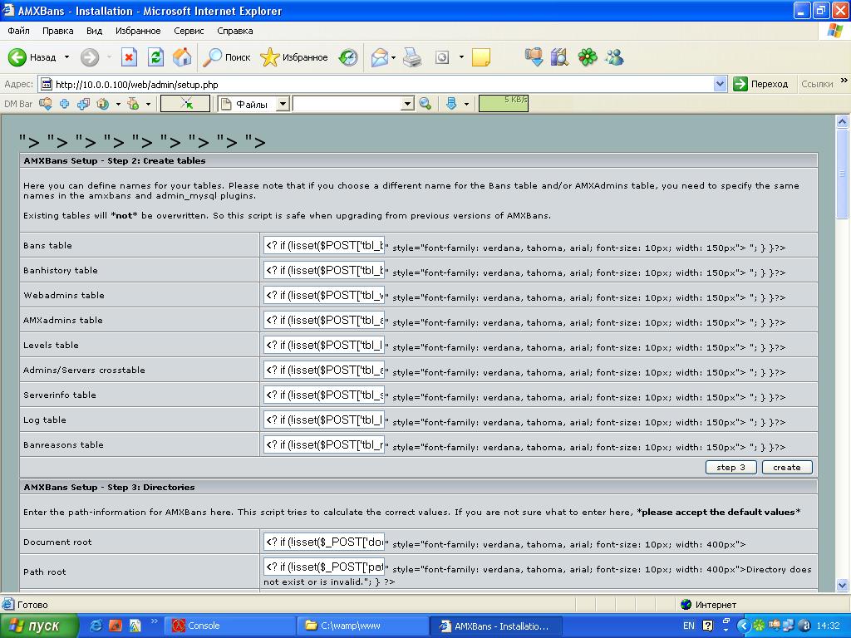Click the step 3 button
Screen dimensions: 851x638
tap(730, 467)
